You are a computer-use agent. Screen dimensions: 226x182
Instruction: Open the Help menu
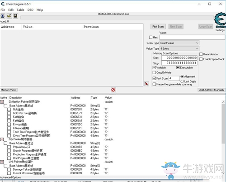pyautogui.click(x=40, y=10)
